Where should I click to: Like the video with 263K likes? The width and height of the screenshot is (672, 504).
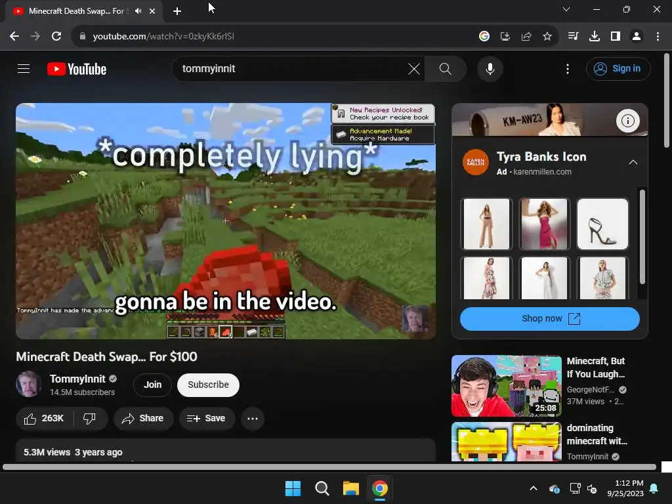[44, 418]
